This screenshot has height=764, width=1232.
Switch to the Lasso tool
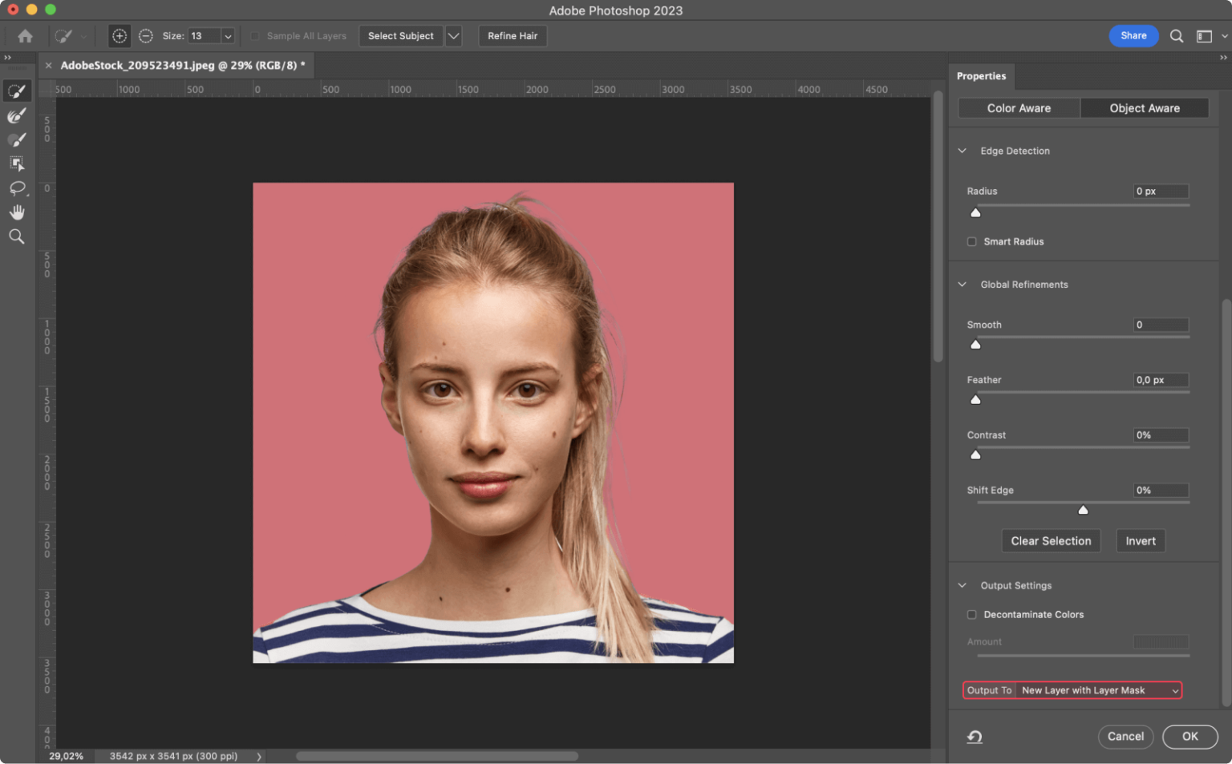17,188
